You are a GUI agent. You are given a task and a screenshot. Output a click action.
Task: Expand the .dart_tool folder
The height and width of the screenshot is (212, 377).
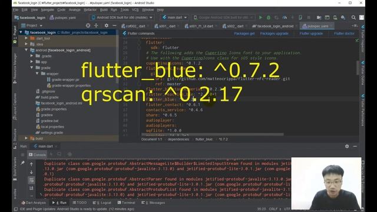[26, 38]
